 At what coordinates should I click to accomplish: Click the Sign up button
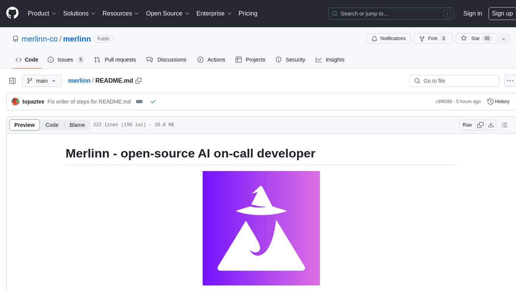(502, 13)
